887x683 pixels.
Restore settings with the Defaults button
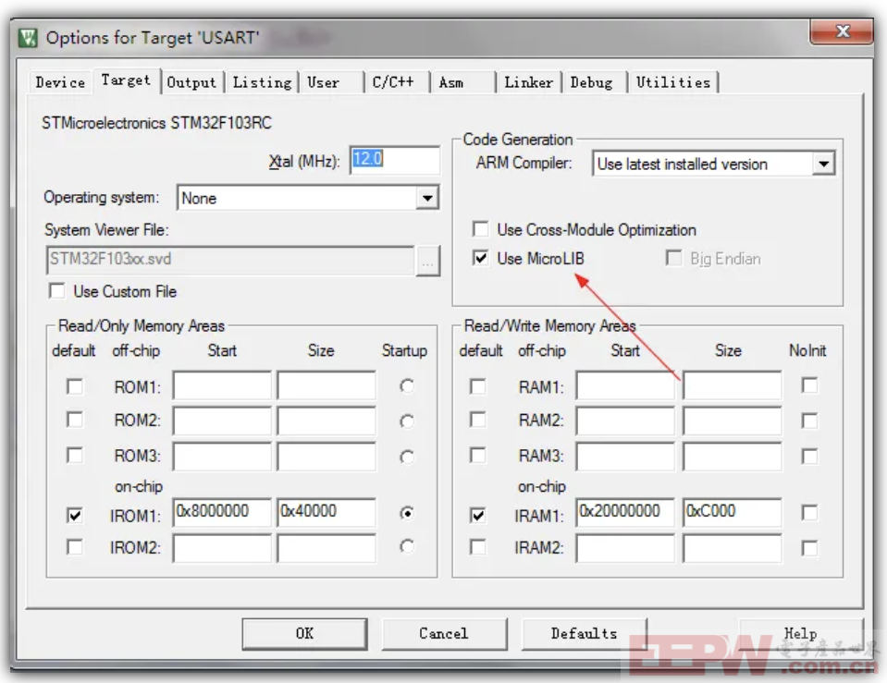[585, 633]
